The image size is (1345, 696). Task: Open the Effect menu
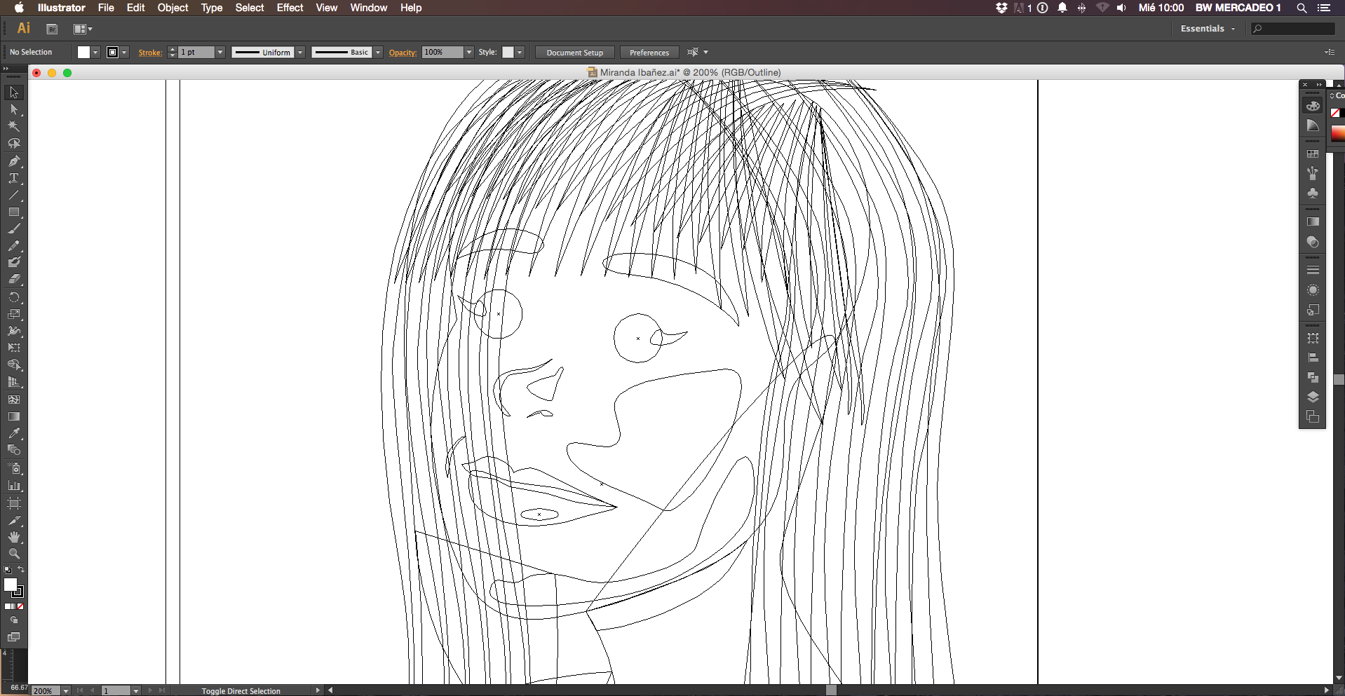click(x=290, y=8)
